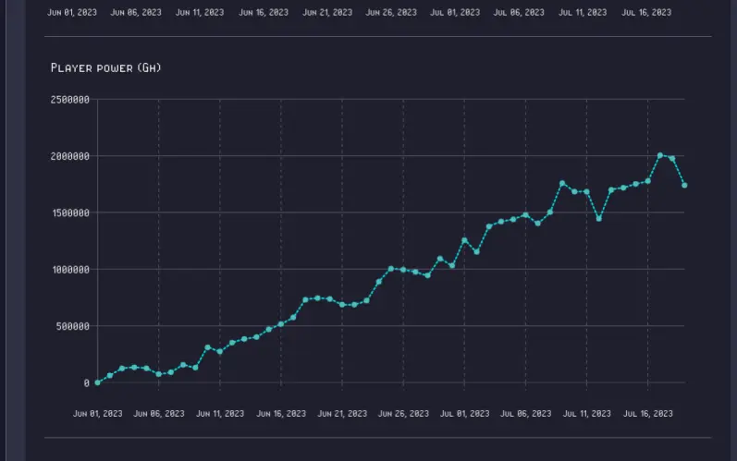Click 'Jul 16, 2023' on the upper chart's axis
Viewport: 737px width, 461px height.
point(646,12)
